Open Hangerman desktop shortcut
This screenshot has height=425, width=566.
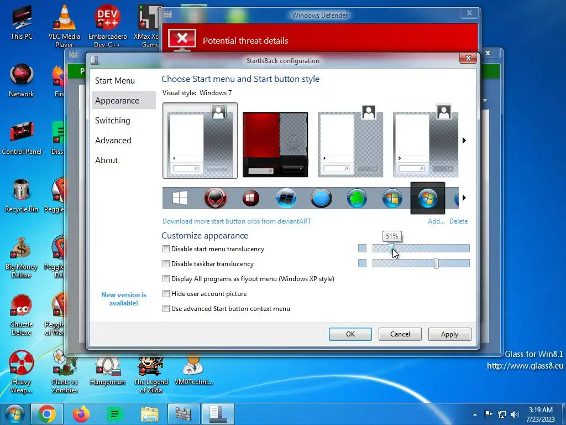(108, 372)
